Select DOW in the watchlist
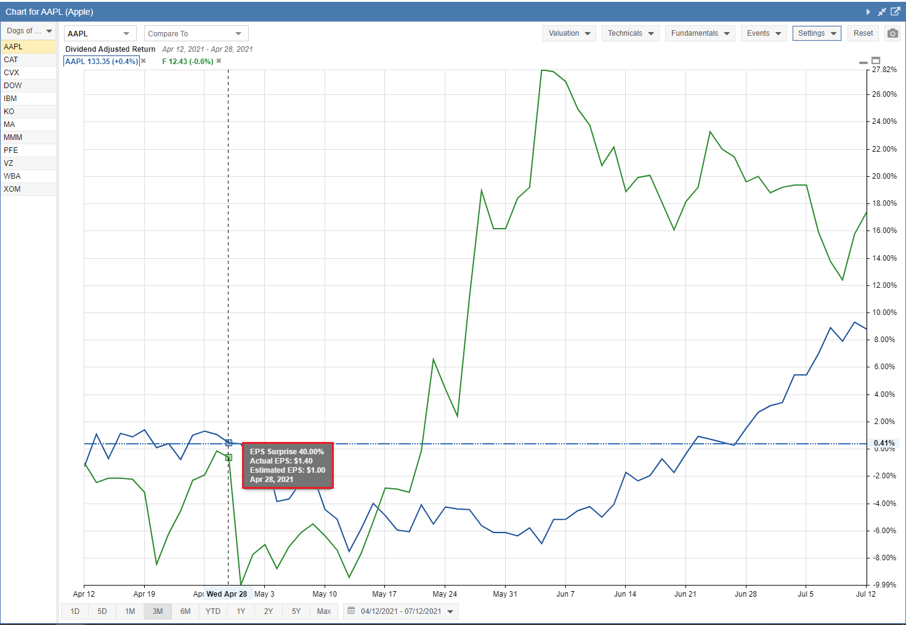Screen dimensions: 906x625 click(28, 86)
